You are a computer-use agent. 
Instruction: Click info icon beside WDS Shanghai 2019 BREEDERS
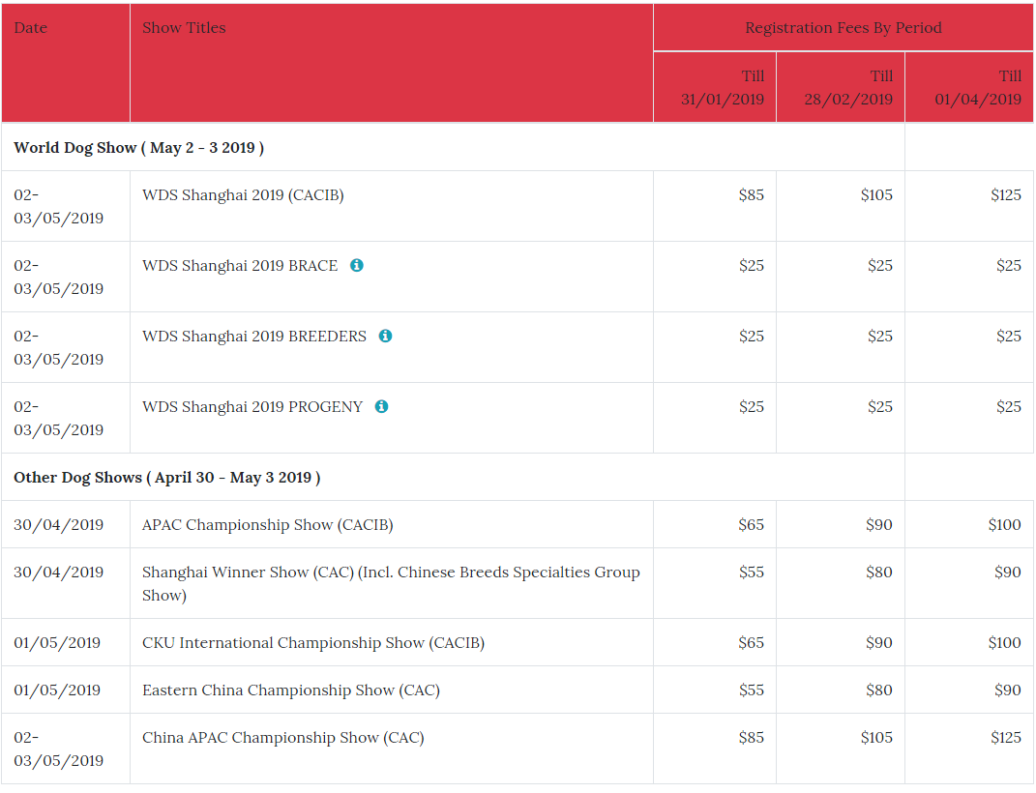[385, 336]
